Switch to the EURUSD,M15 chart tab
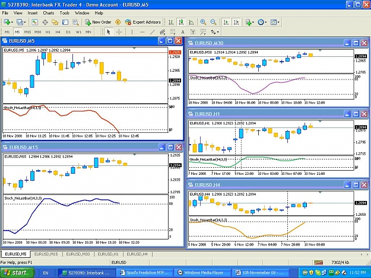371x278 pixels. [x=46, y=254]
